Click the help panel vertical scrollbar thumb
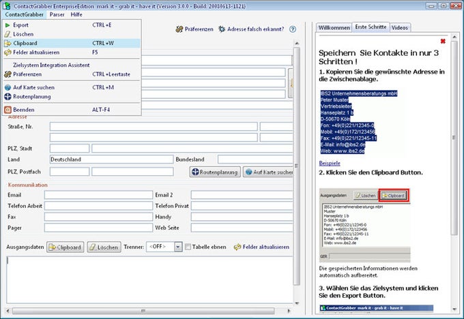This screenshot has height=319, width=464. coord(454,138)
